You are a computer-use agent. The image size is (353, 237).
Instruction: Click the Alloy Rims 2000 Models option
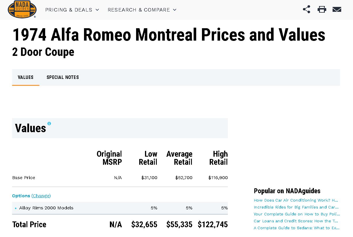click(x=46, y=208)
